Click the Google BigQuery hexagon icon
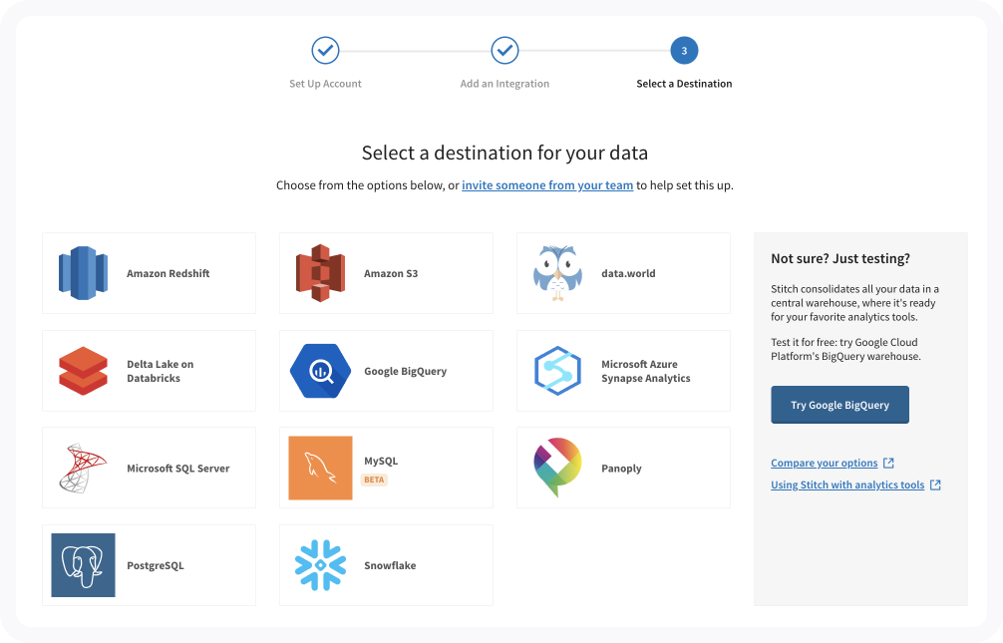The width and height of the screenshot is (1003, 643). pos(320,371)
